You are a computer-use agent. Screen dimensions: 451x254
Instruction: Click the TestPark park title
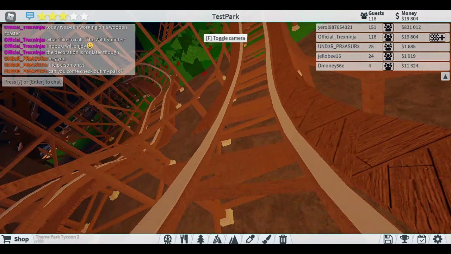pos(225,17)
